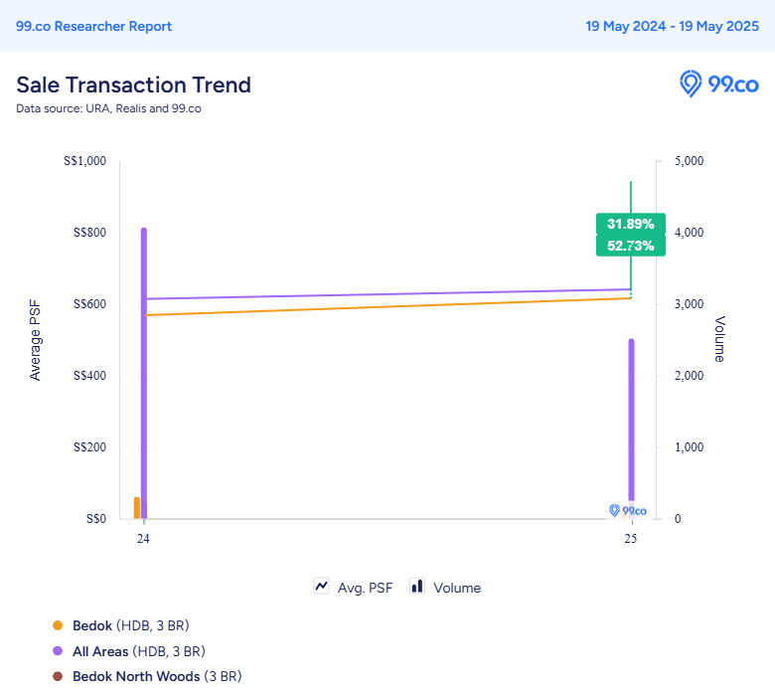Click the 52.73% green tooltip label
775x691 pixels.
631,246
